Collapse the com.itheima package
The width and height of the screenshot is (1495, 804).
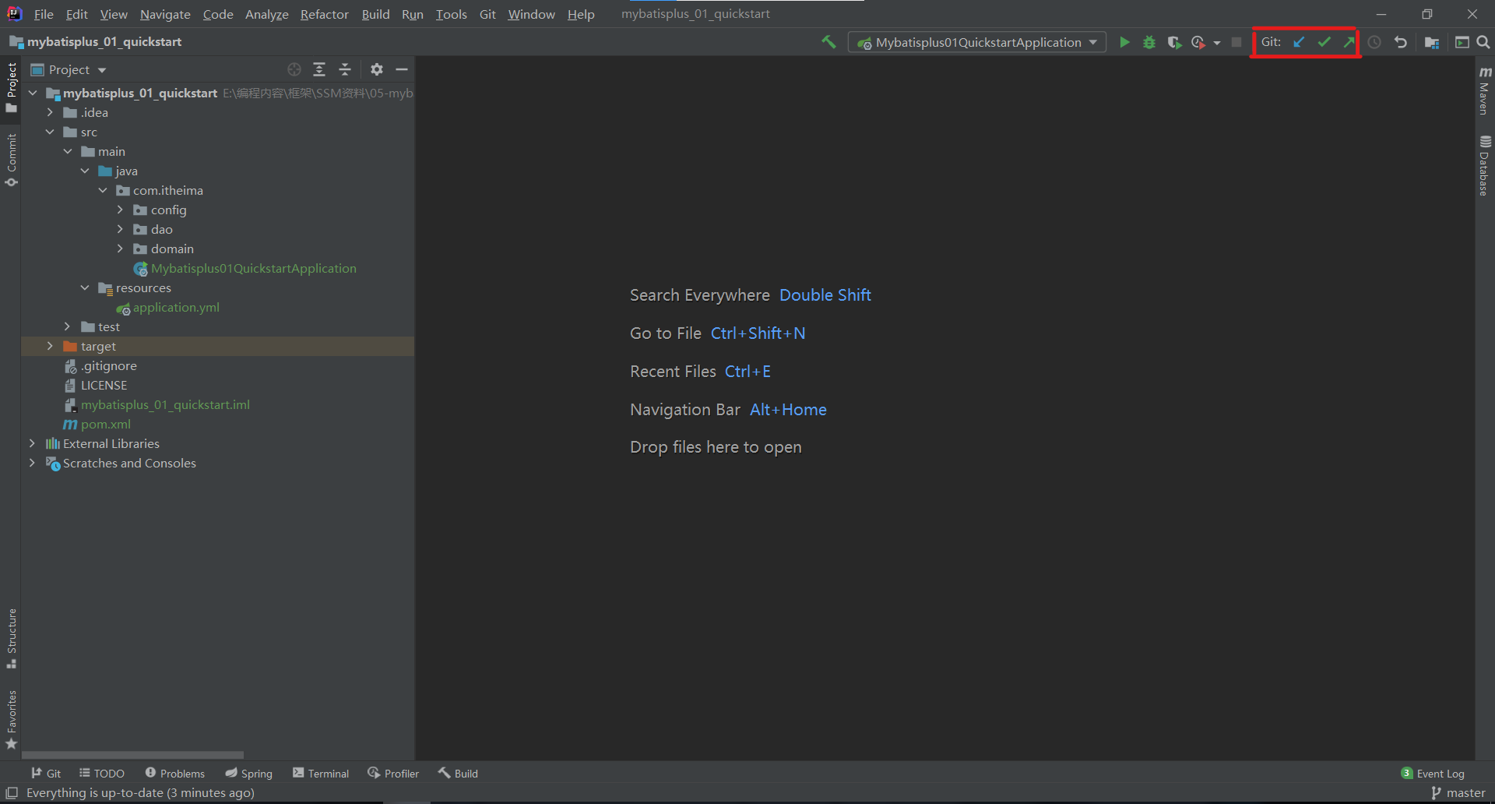103,190
